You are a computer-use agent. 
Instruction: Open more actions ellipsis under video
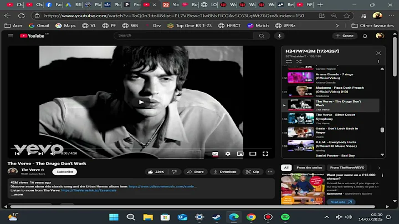[270, 172]
